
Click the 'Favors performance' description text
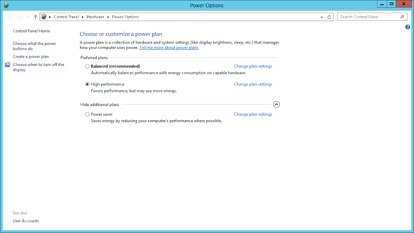tap(134, 91)
